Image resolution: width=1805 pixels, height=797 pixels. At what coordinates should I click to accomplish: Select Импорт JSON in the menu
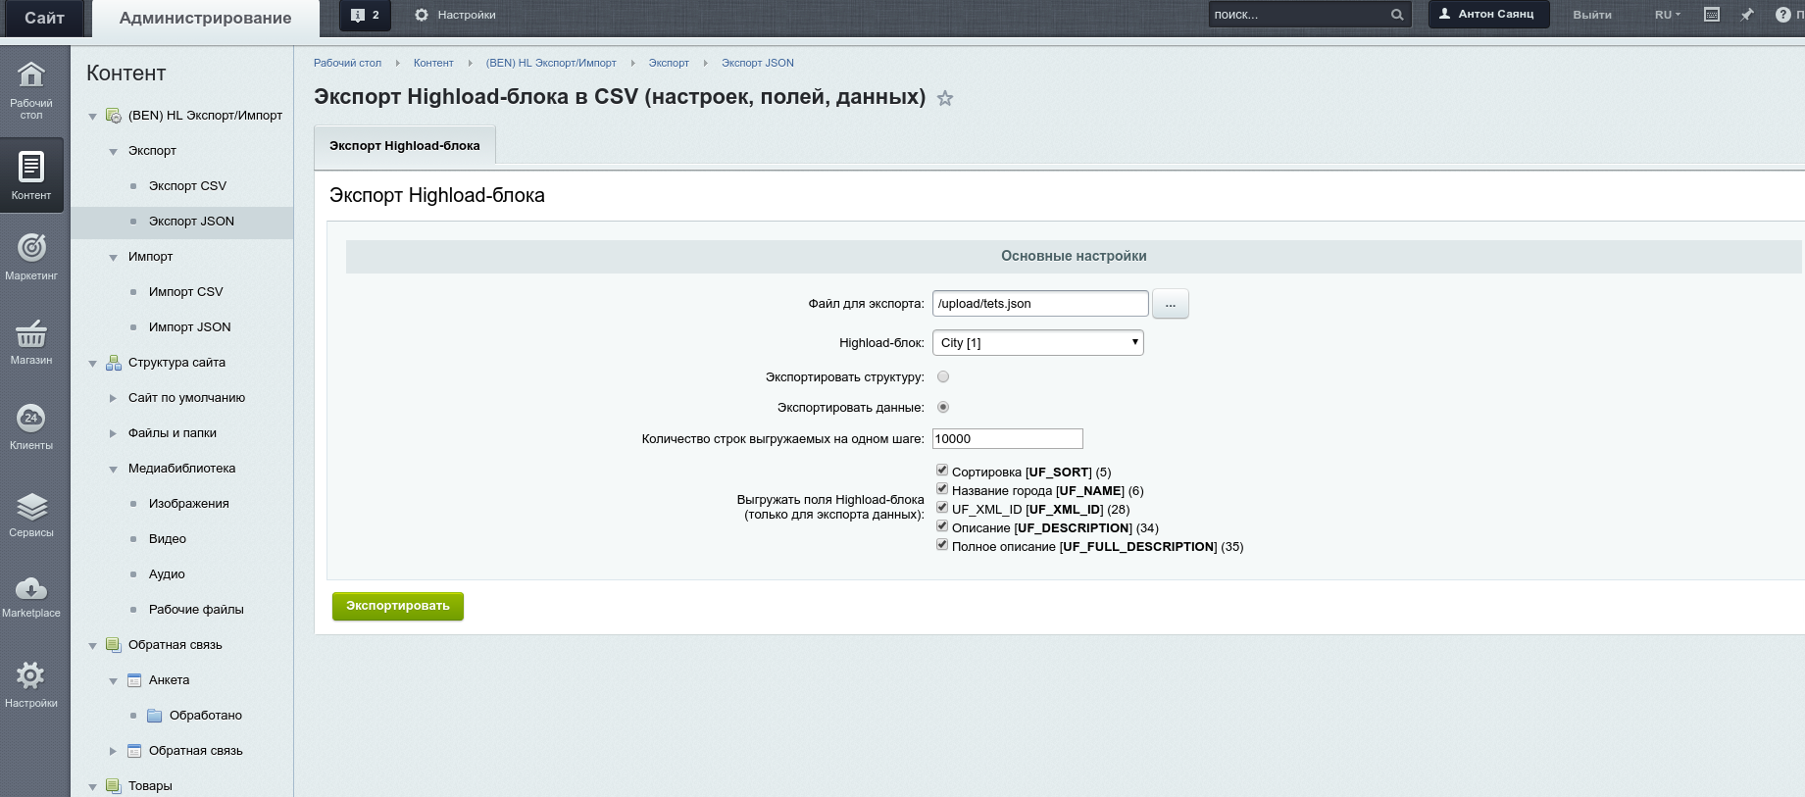point(189,327)
